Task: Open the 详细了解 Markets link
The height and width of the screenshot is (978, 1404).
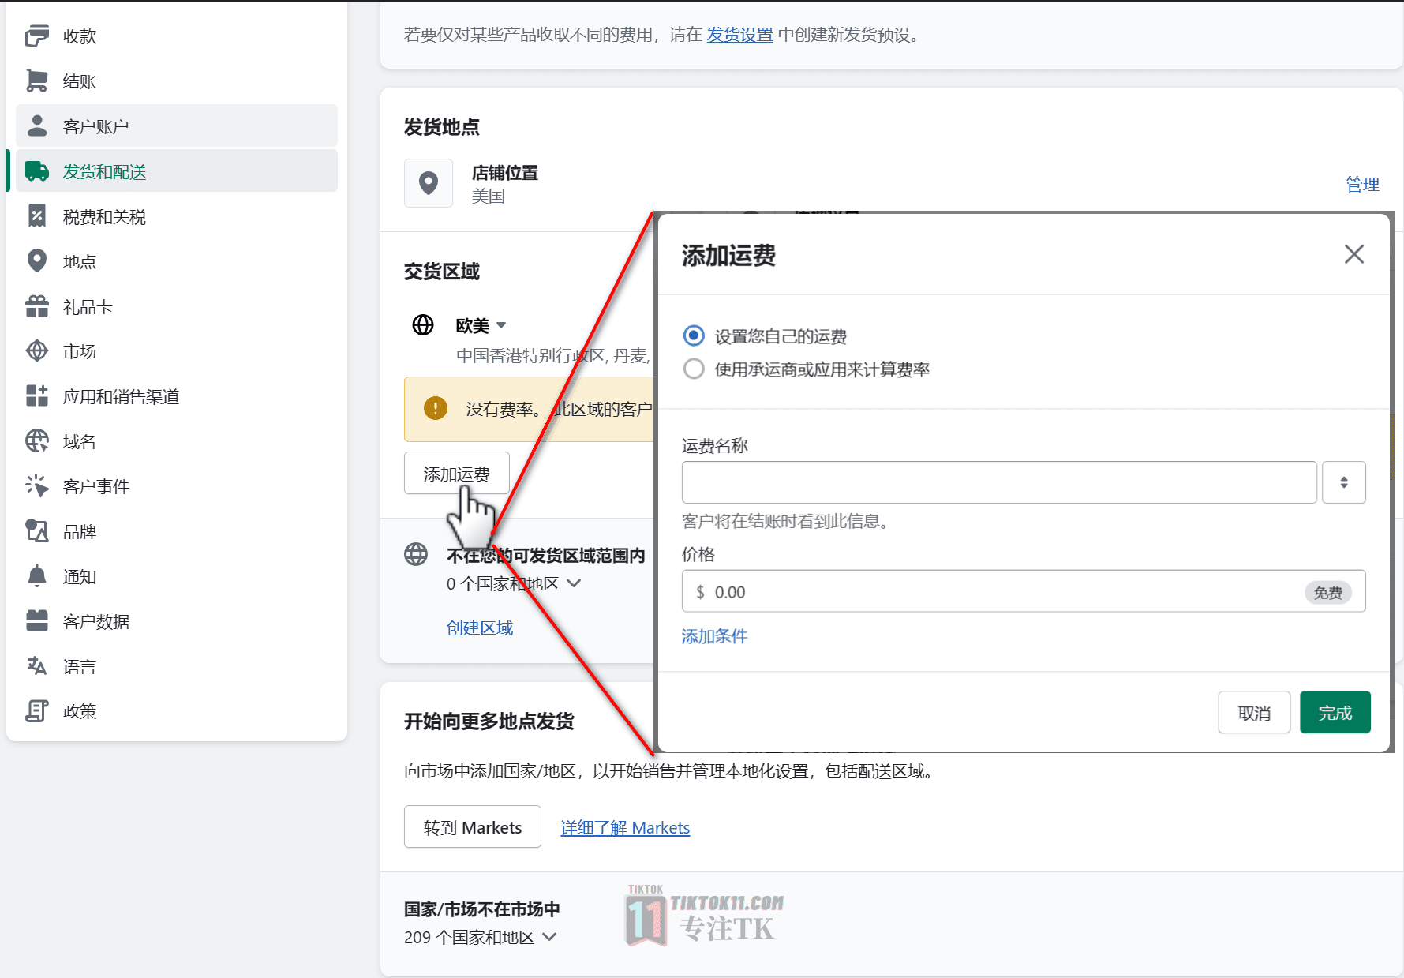Action: 625,828
